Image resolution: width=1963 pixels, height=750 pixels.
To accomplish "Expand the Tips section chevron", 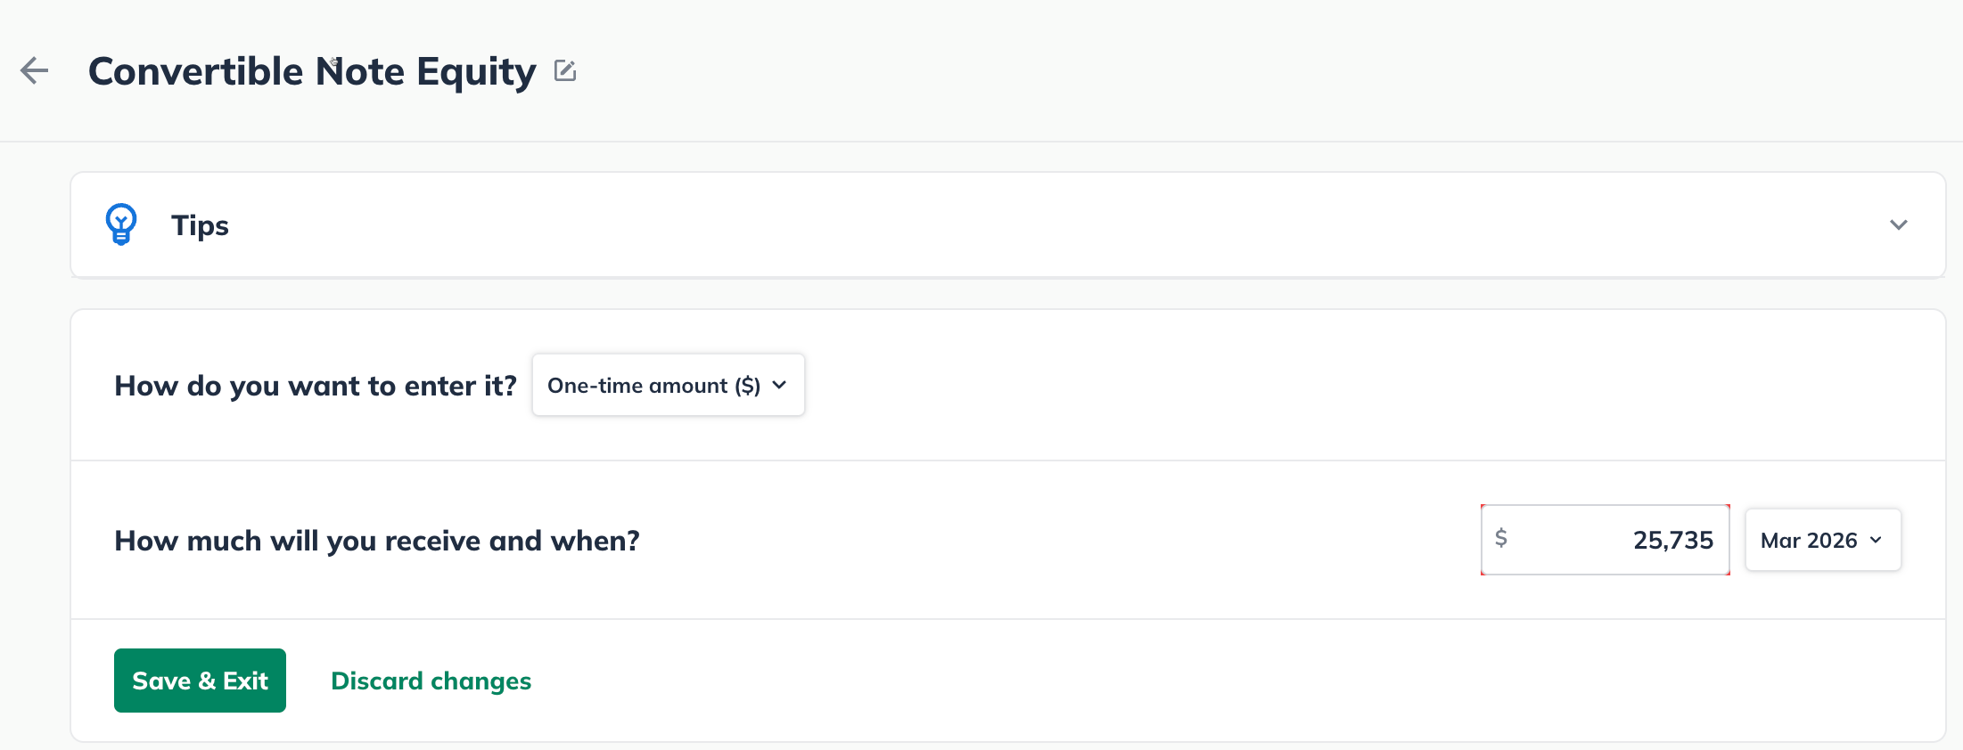I will click(1898, 224).
